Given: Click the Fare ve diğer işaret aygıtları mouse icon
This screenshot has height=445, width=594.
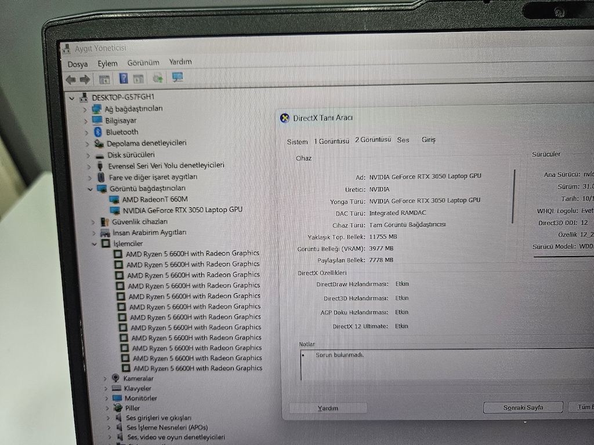Looking at the screenshot, I should click(x=101, y=177).
